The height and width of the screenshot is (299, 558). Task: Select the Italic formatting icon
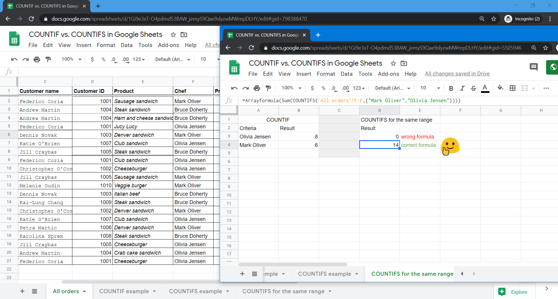click(x=462, y=88)
